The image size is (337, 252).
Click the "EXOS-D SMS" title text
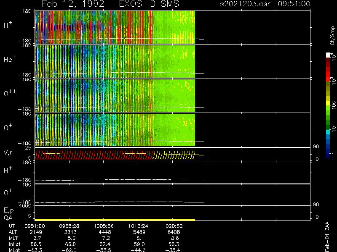[149, 4]
